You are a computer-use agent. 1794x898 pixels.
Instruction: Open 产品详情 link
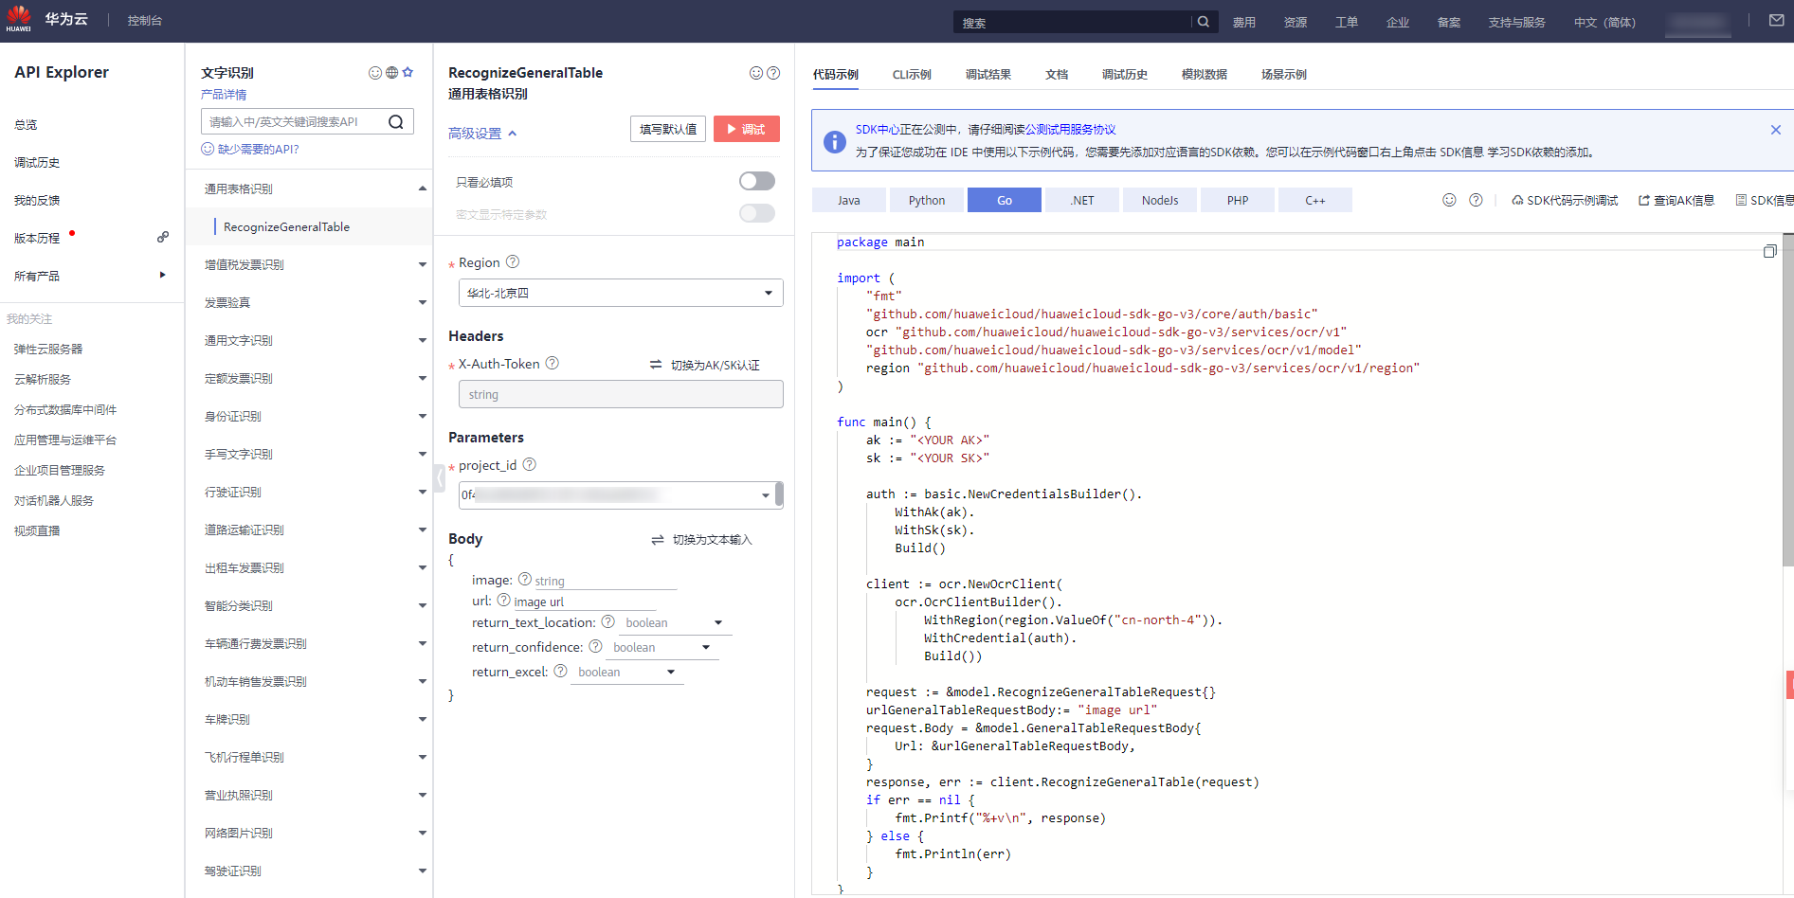[x=224, y=95]
